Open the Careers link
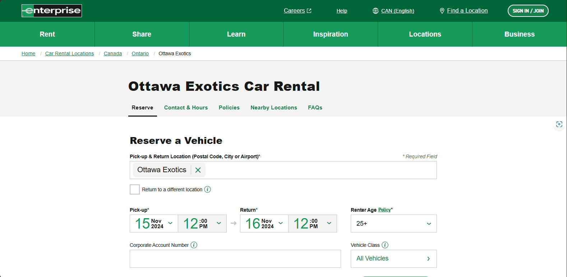567x277 pixels. 294,11
